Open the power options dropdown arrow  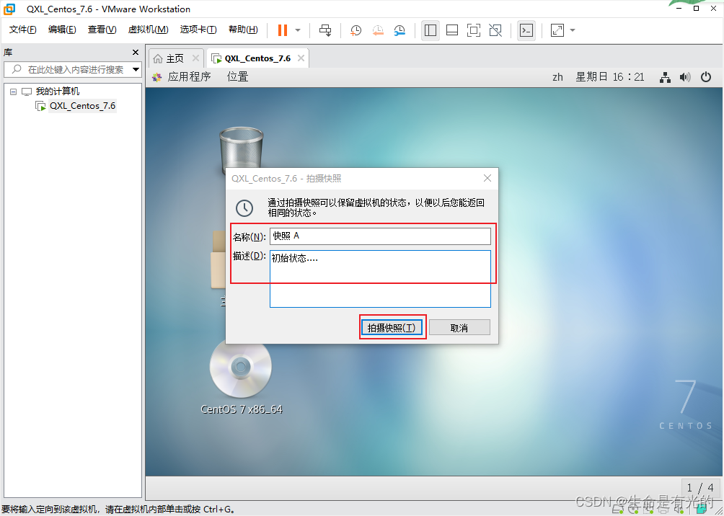pyautogui.click(x=298, y=30)
